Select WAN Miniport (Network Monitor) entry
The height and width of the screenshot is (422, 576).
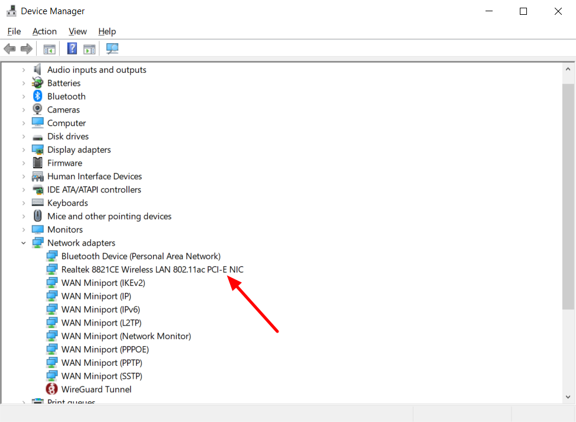tap(126, 336)
